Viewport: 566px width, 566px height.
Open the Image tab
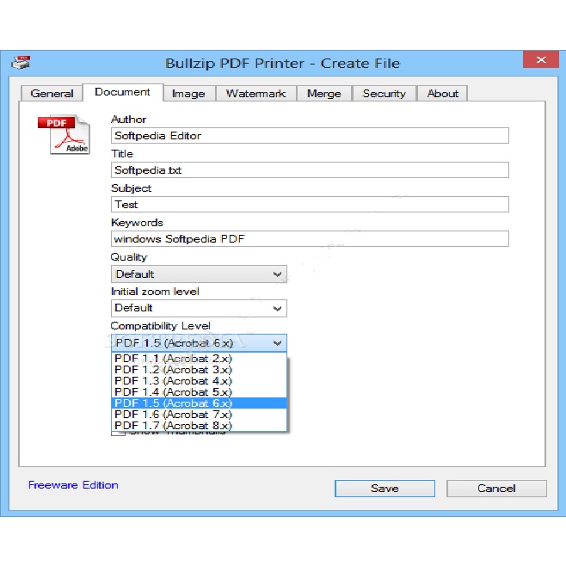click(x=188, y=94)
